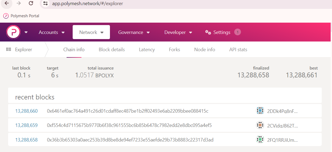Click the last block value 0.1 s
This screenshot has width=332, height=152.
click(x=24, y=75)
